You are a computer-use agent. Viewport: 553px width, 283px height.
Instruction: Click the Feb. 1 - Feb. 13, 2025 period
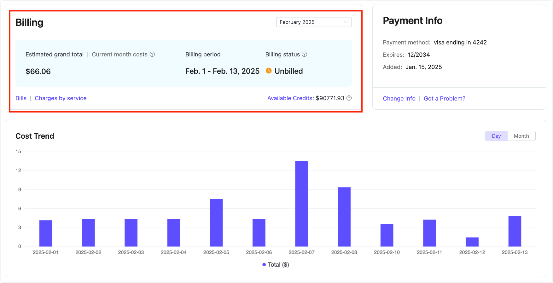coord(222,71)
